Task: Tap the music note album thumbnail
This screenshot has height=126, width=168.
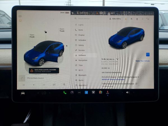Action: (22, 78)
